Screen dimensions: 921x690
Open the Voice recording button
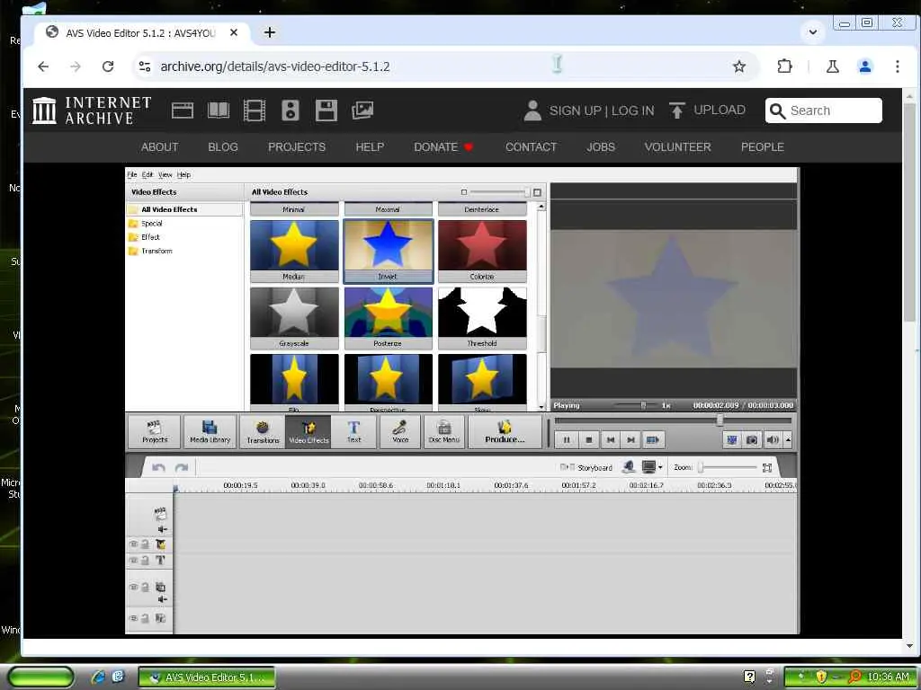click(x=400, y=432)
